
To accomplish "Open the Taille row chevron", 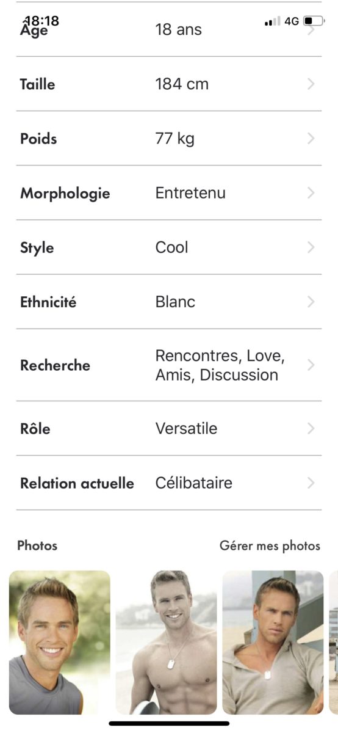I will (x=311, y=84).
